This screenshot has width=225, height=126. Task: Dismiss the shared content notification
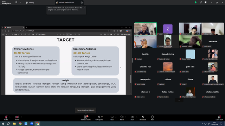point(84,8)
